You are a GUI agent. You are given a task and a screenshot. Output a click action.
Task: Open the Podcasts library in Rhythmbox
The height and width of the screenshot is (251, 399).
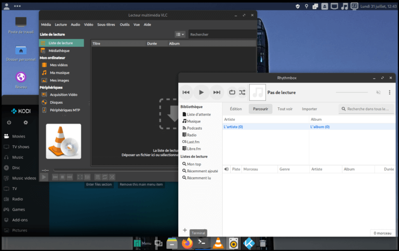194,128
